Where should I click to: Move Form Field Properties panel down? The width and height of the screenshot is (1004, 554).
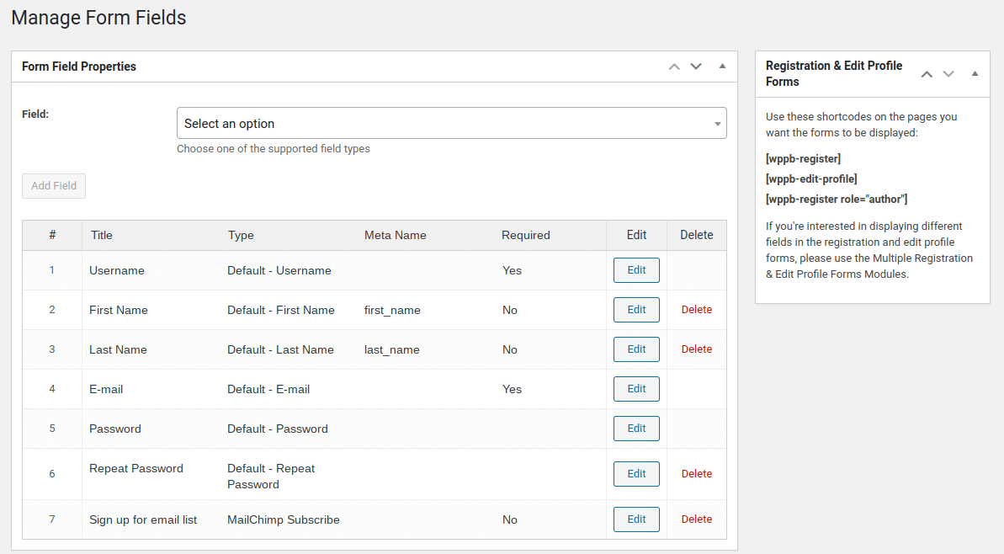tap(696, 67)
